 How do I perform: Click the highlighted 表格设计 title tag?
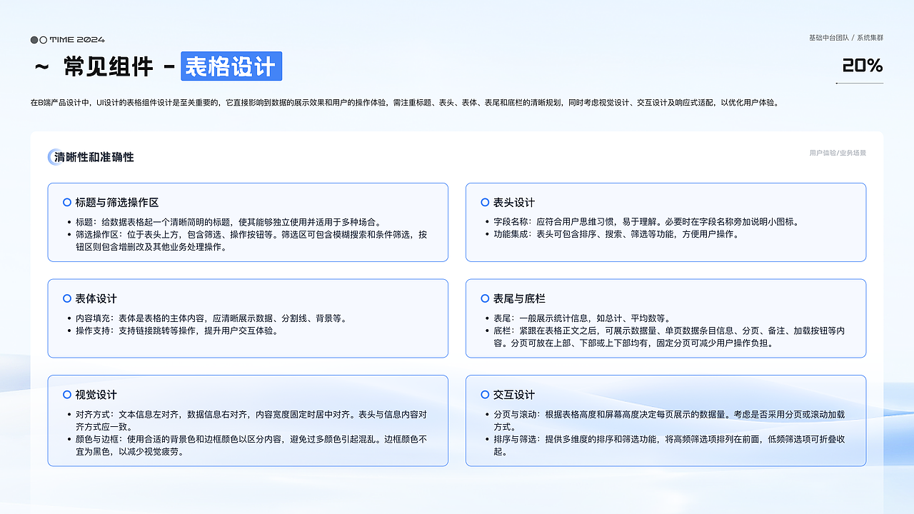pyautogui.click(x=231, y=66)
